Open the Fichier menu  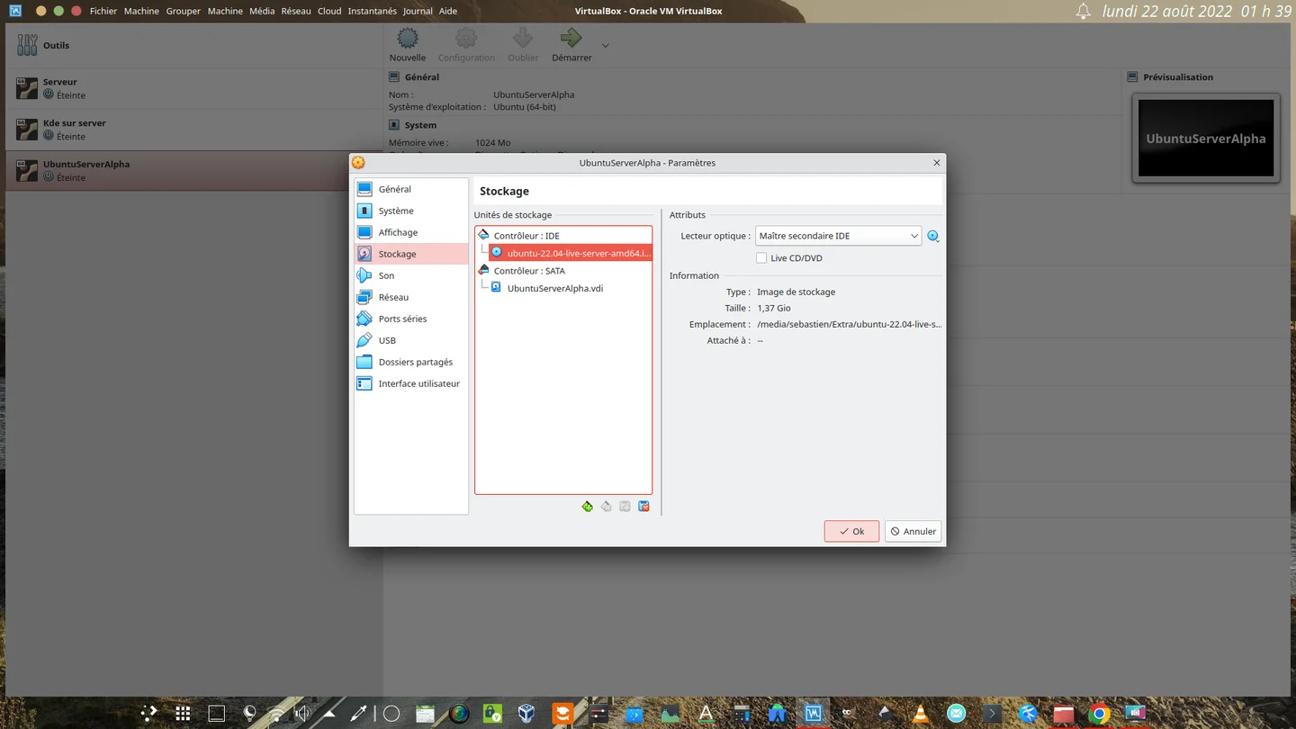103,11
